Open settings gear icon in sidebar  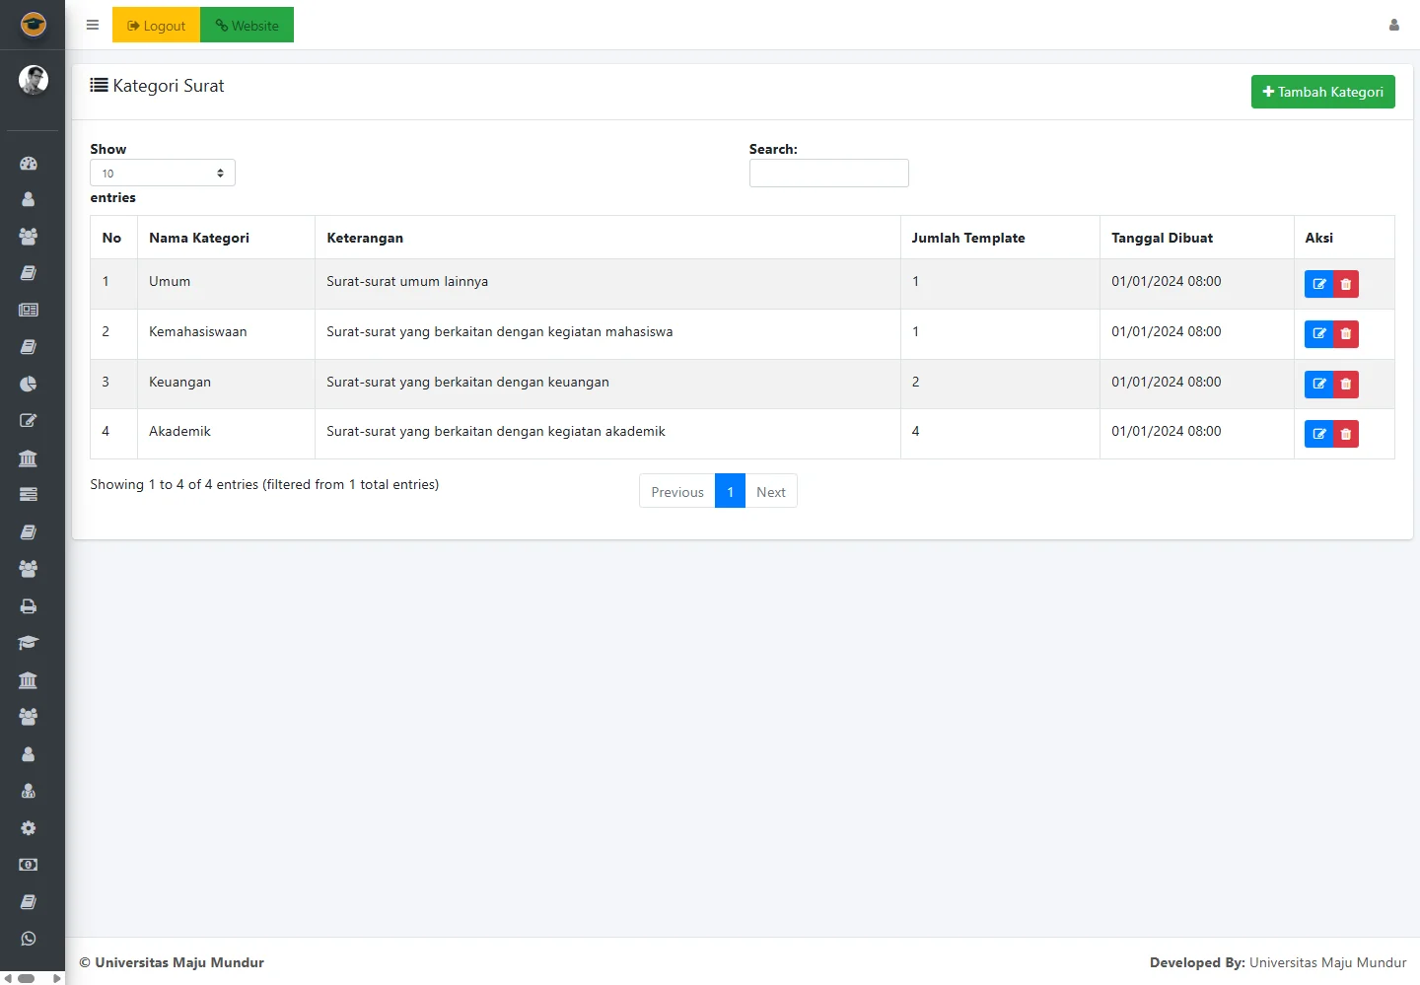[x=29, y=828]
